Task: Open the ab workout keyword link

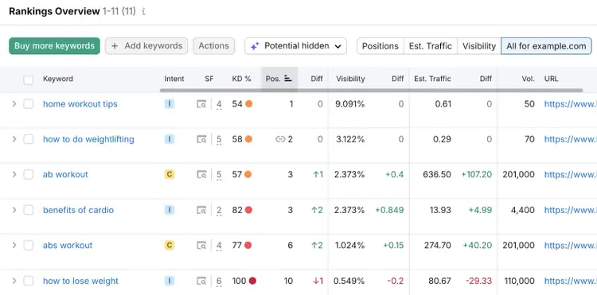Action: (65, 174)
